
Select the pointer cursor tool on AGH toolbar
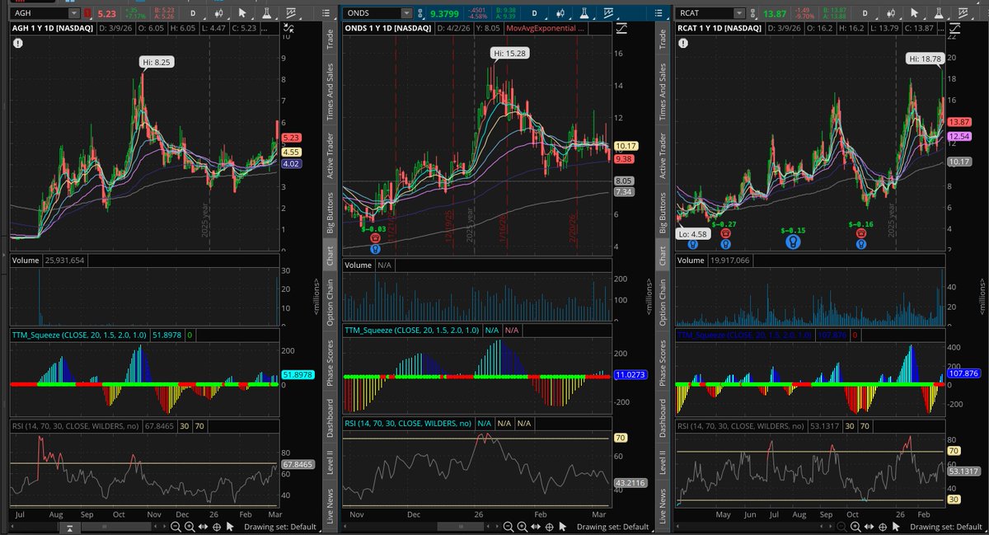point(244,12)
